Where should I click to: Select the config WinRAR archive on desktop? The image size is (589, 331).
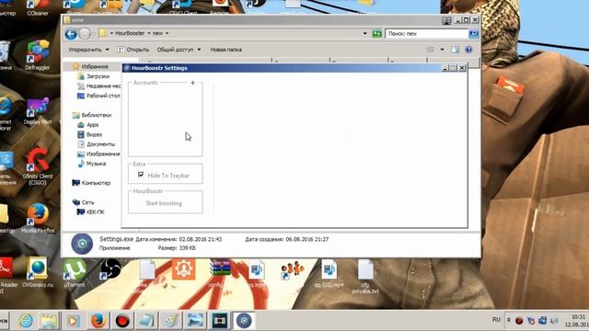click(x=220, y=273)
